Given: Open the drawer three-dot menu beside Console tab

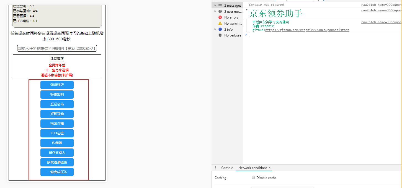Looking at the screenshot, I should (216, 168).
